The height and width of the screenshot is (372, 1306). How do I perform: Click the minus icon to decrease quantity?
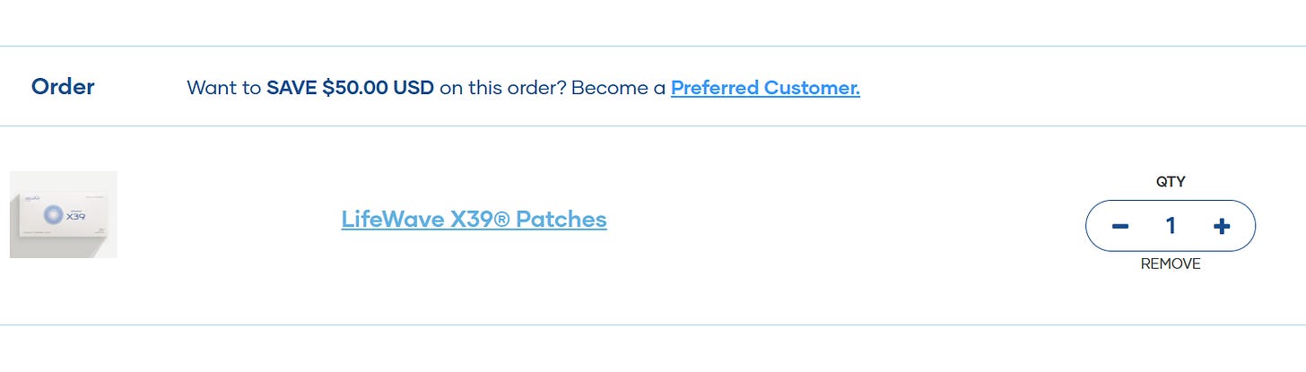1119,226
